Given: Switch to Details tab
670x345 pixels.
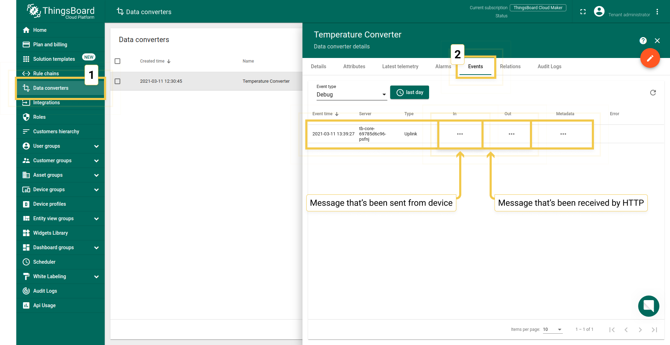Looking at the screenshot, I should point(318,66).
